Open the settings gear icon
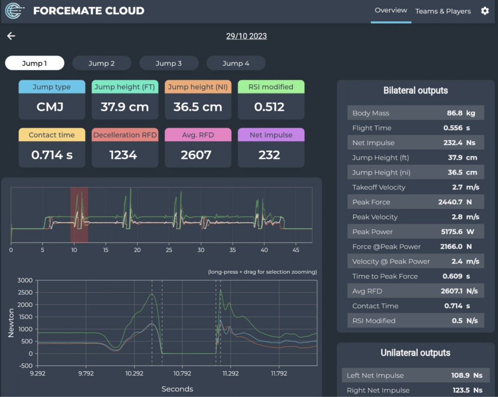The height and width of the screenshot is (397, 498). click(x=484, y=11)
